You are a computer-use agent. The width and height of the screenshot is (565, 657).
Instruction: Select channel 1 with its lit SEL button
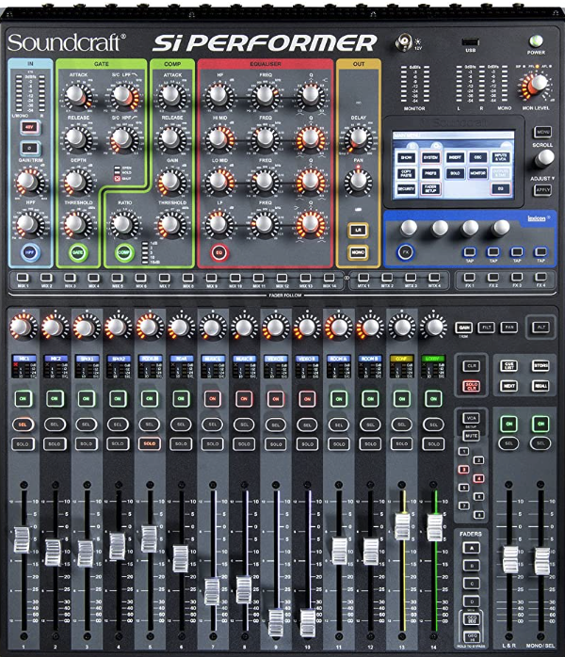click(23, 425)
